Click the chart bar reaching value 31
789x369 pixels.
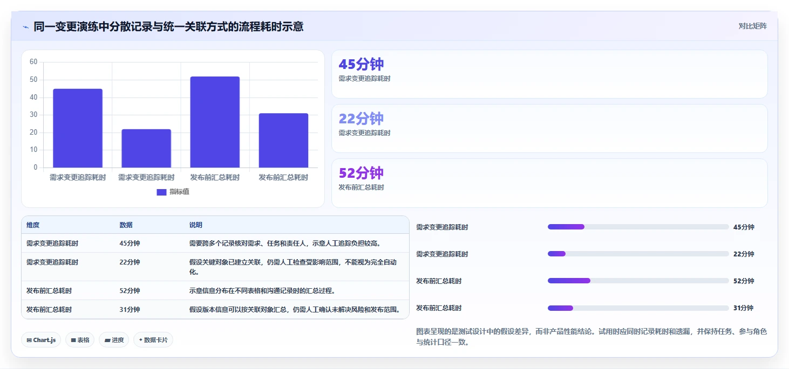pos(283,141)
